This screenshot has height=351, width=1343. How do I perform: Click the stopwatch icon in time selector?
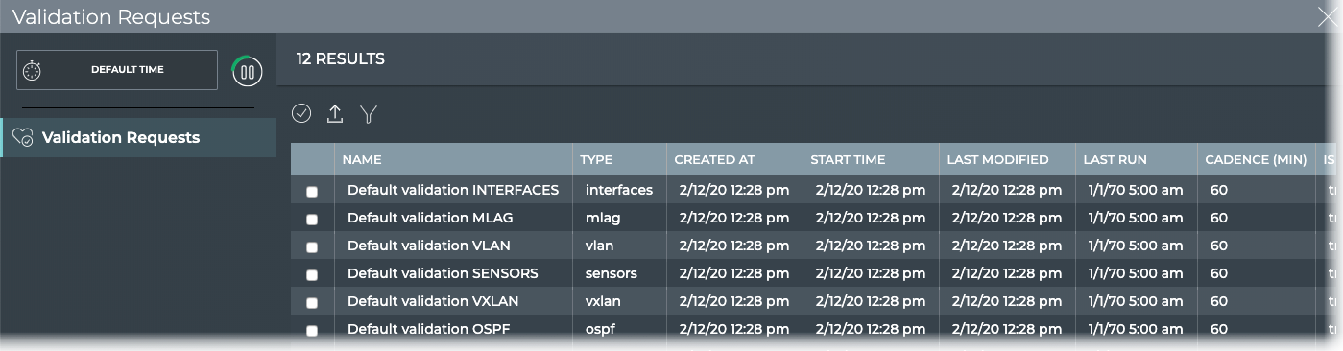pos(32,70)
